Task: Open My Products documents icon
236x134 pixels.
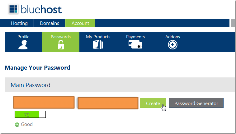Action: pos(98,45)
